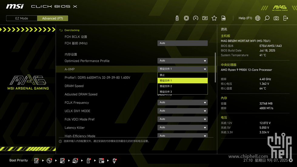Switch to EZ Mode tab
This screenshot has width=297, height=167.
click(x=22, y=18)
